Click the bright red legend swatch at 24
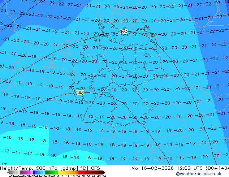The image size is (229, 177). [x=79, y=173]
